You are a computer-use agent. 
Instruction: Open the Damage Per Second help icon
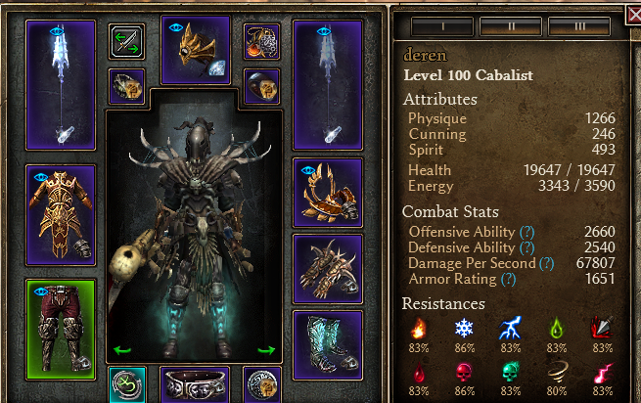tap(547, 264)
